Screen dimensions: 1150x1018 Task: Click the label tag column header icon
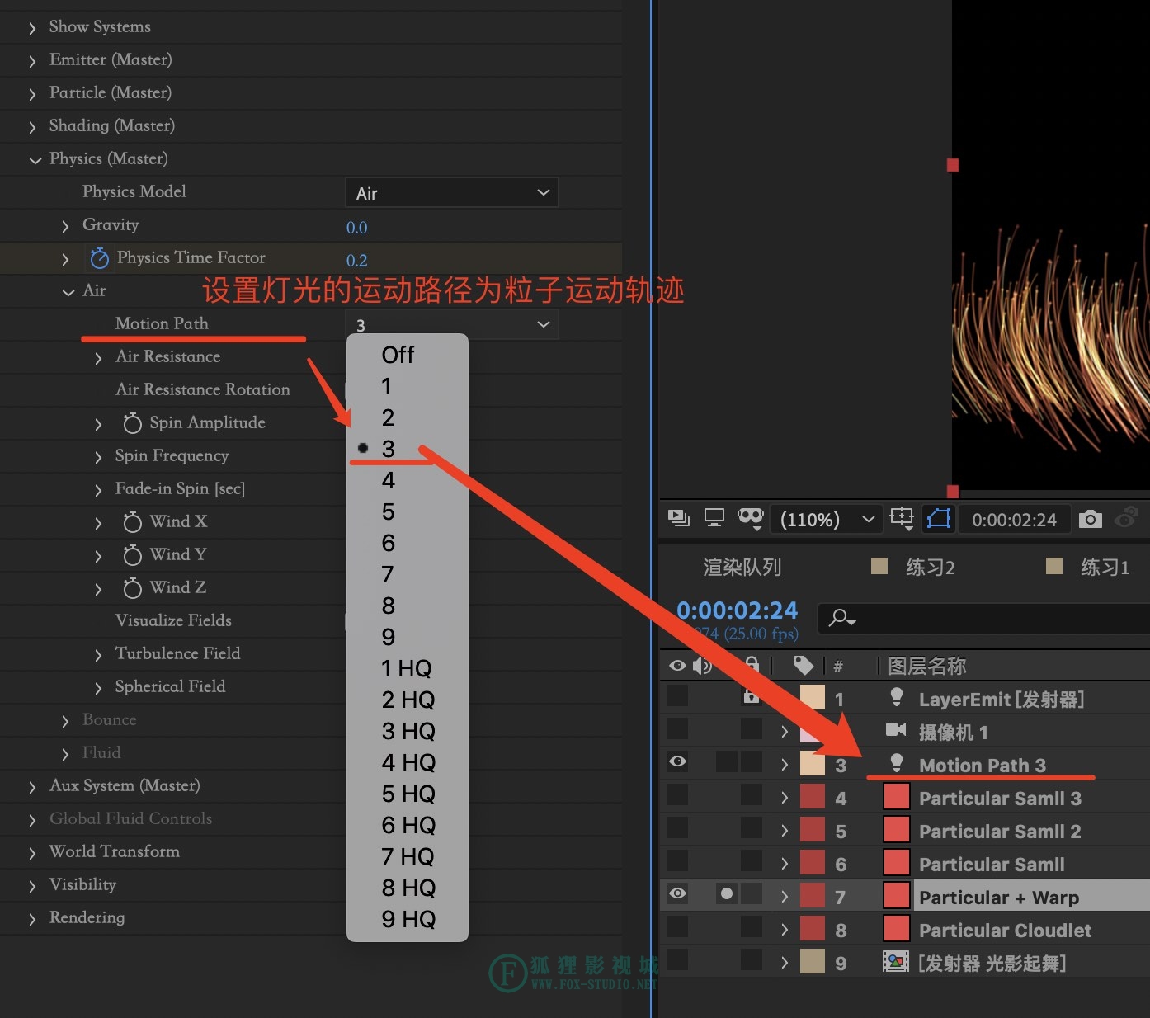tap(804, 666)
